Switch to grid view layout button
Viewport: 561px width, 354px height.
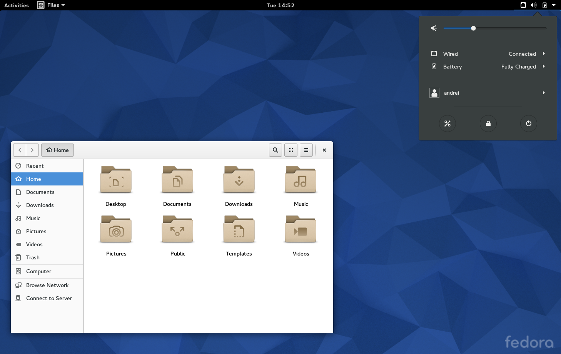click(x=291, y=150)
